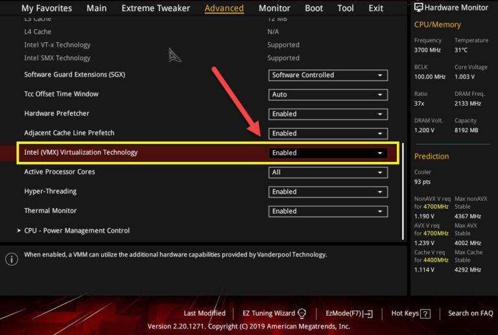
Task: Click the EzMode exit arrow icon
Action: pos(368,314)
